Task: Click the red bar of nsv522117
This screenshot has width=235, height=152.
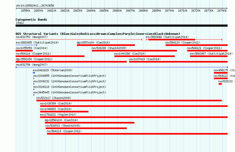Action: pyautogui.click(x=129, y=101)
